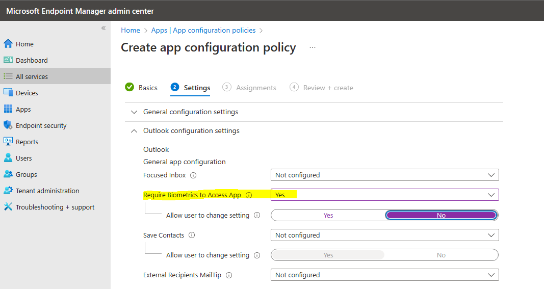Viewport: 544px width, 289px height.
Task: Open the Save Contacts dropdown
Action: pyautogui.click(x=385, y=235)
